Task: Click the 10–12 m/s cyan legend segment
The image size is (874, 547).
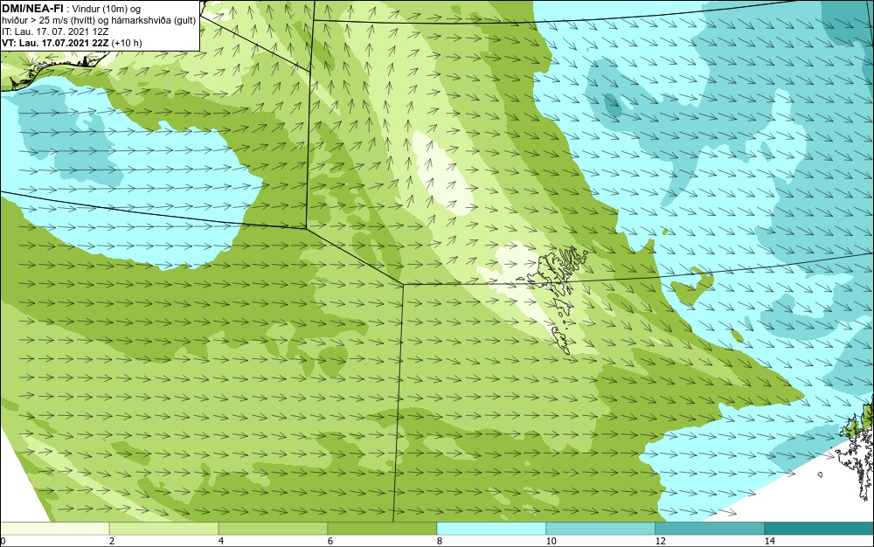Action: (x=601, y=528)
